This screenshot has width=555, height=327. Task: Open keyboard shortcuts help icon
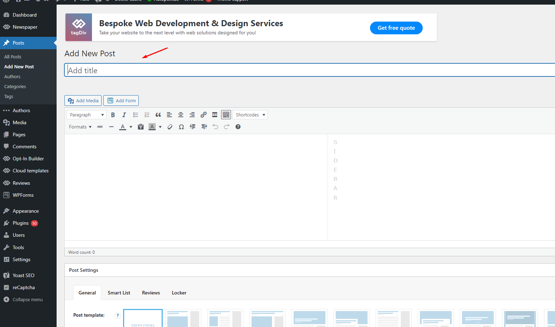238,127
